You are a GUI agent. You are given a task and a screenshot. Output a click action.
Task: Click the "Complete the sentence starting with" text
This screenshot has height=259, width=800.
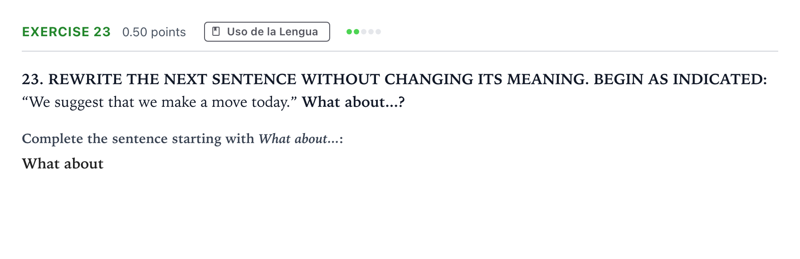[x=138, y=139]
